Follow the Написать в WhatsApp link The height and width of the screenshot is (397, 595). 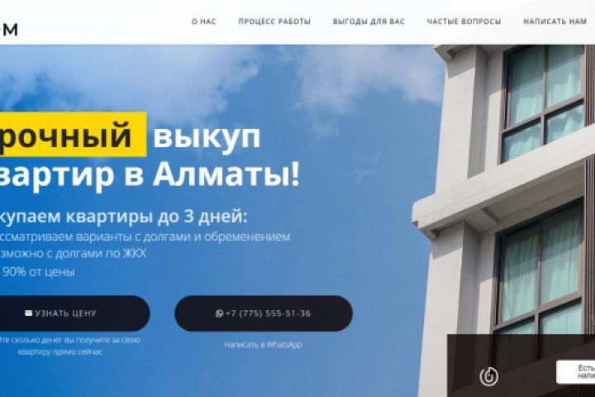click(263, 345)
